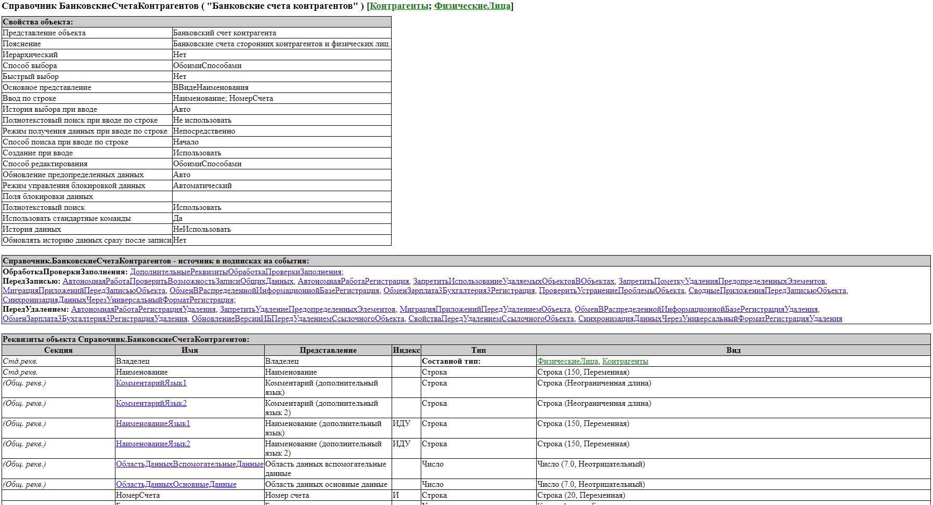
Task: Click the Не использовать value cell
Action: click(281, 120)
